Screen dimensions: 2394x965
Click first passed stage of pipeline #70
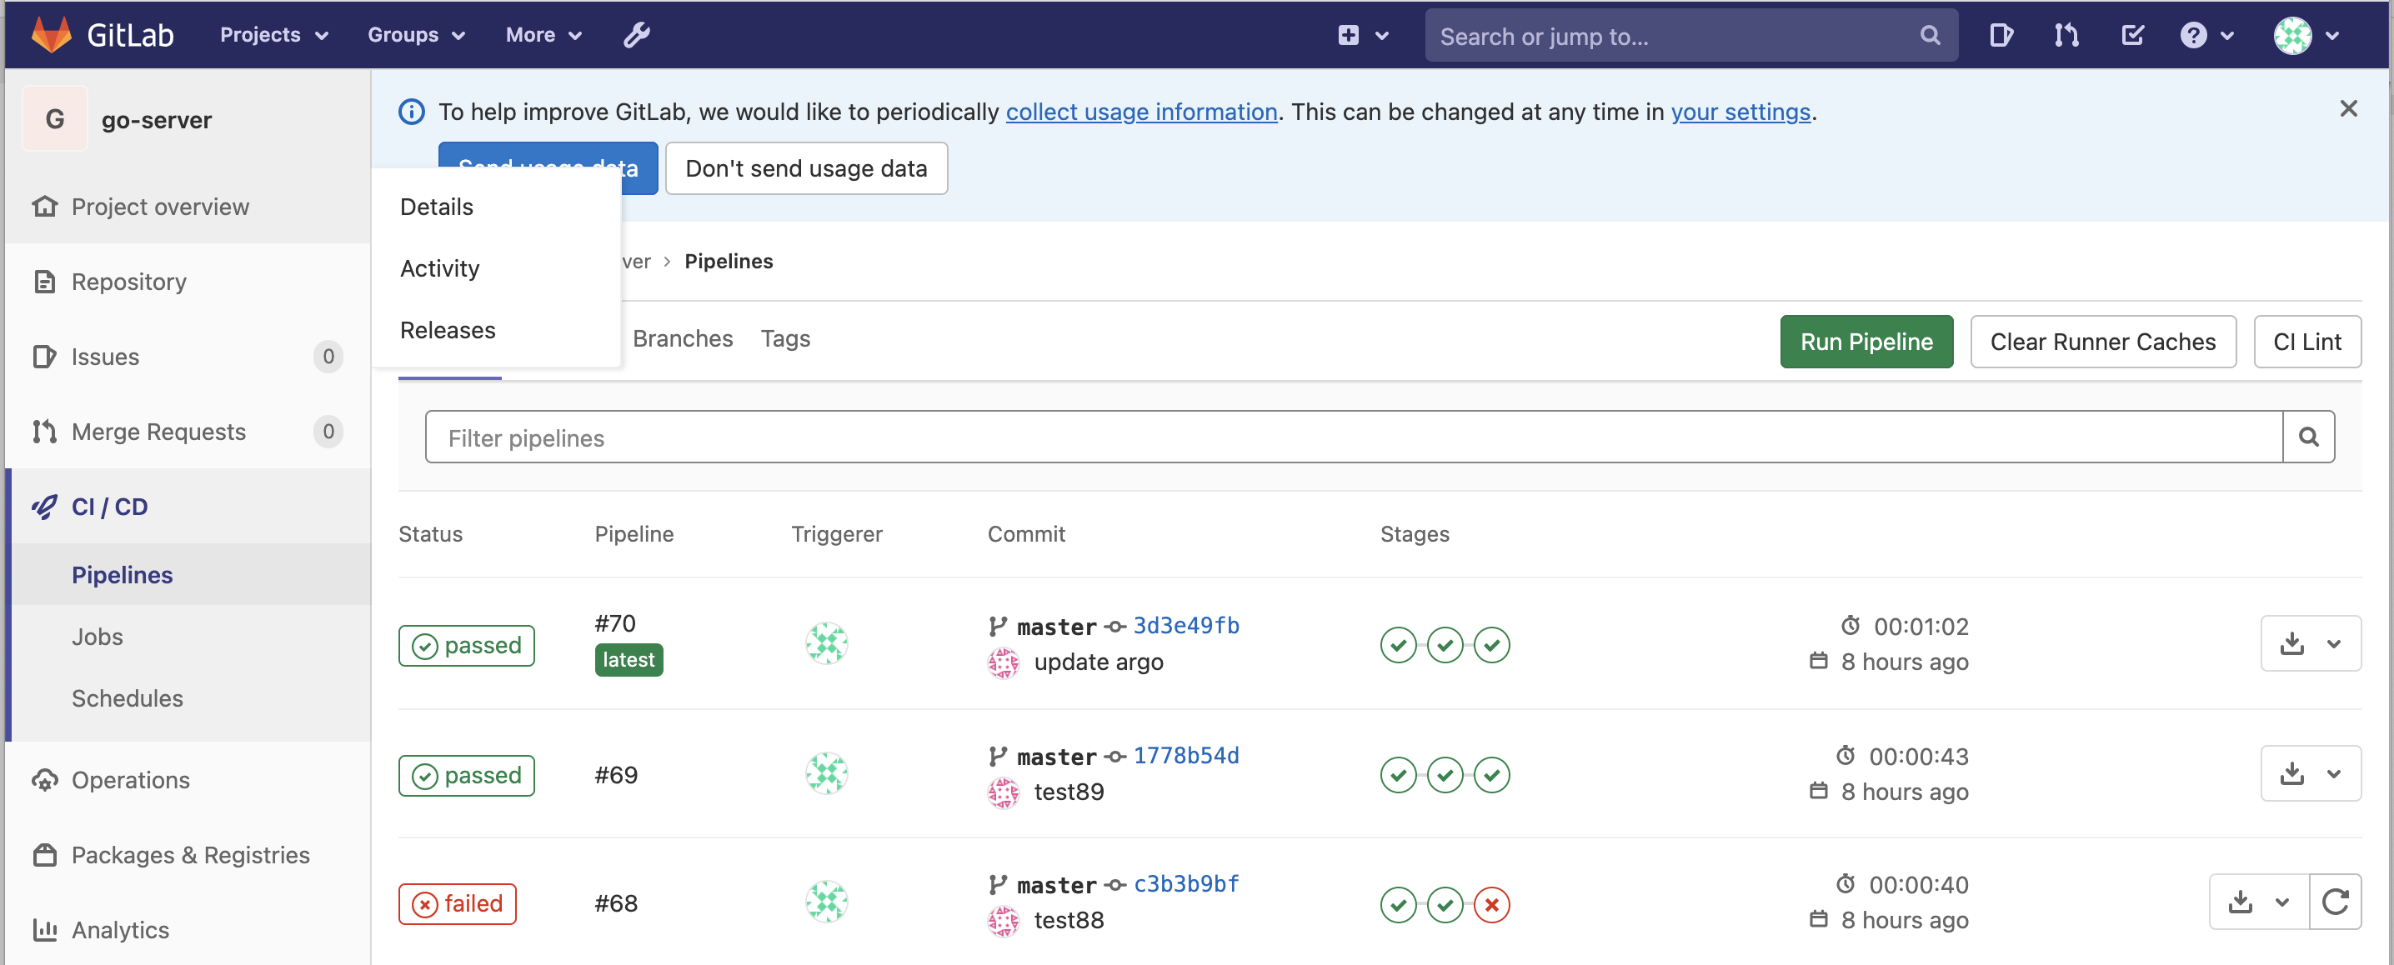pyautogui.click(x=1398, y=644)
